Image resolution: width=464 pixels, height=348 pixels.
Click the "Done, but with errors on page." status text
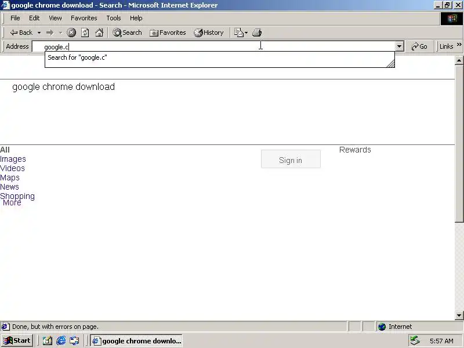(x=55, y=327)
